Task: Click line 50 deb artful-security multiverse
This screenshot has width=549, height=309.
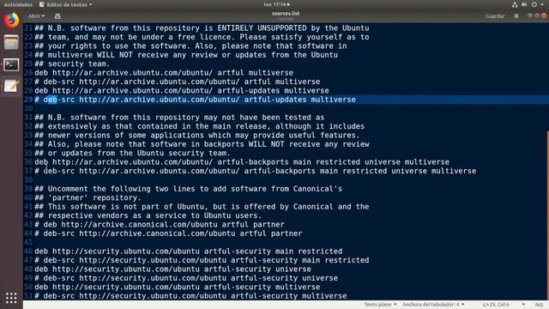Action: (178, 287)
